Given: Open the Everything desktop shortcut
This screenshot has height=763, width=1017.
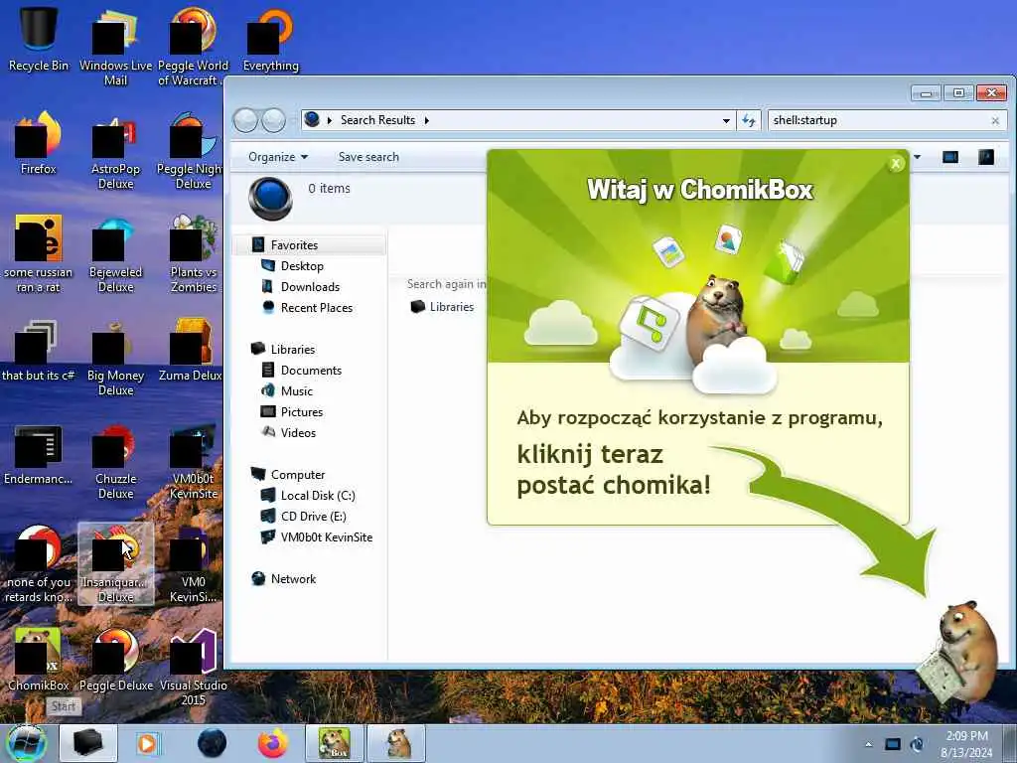Looking at the screenshot, I should (x=270, y=39).
